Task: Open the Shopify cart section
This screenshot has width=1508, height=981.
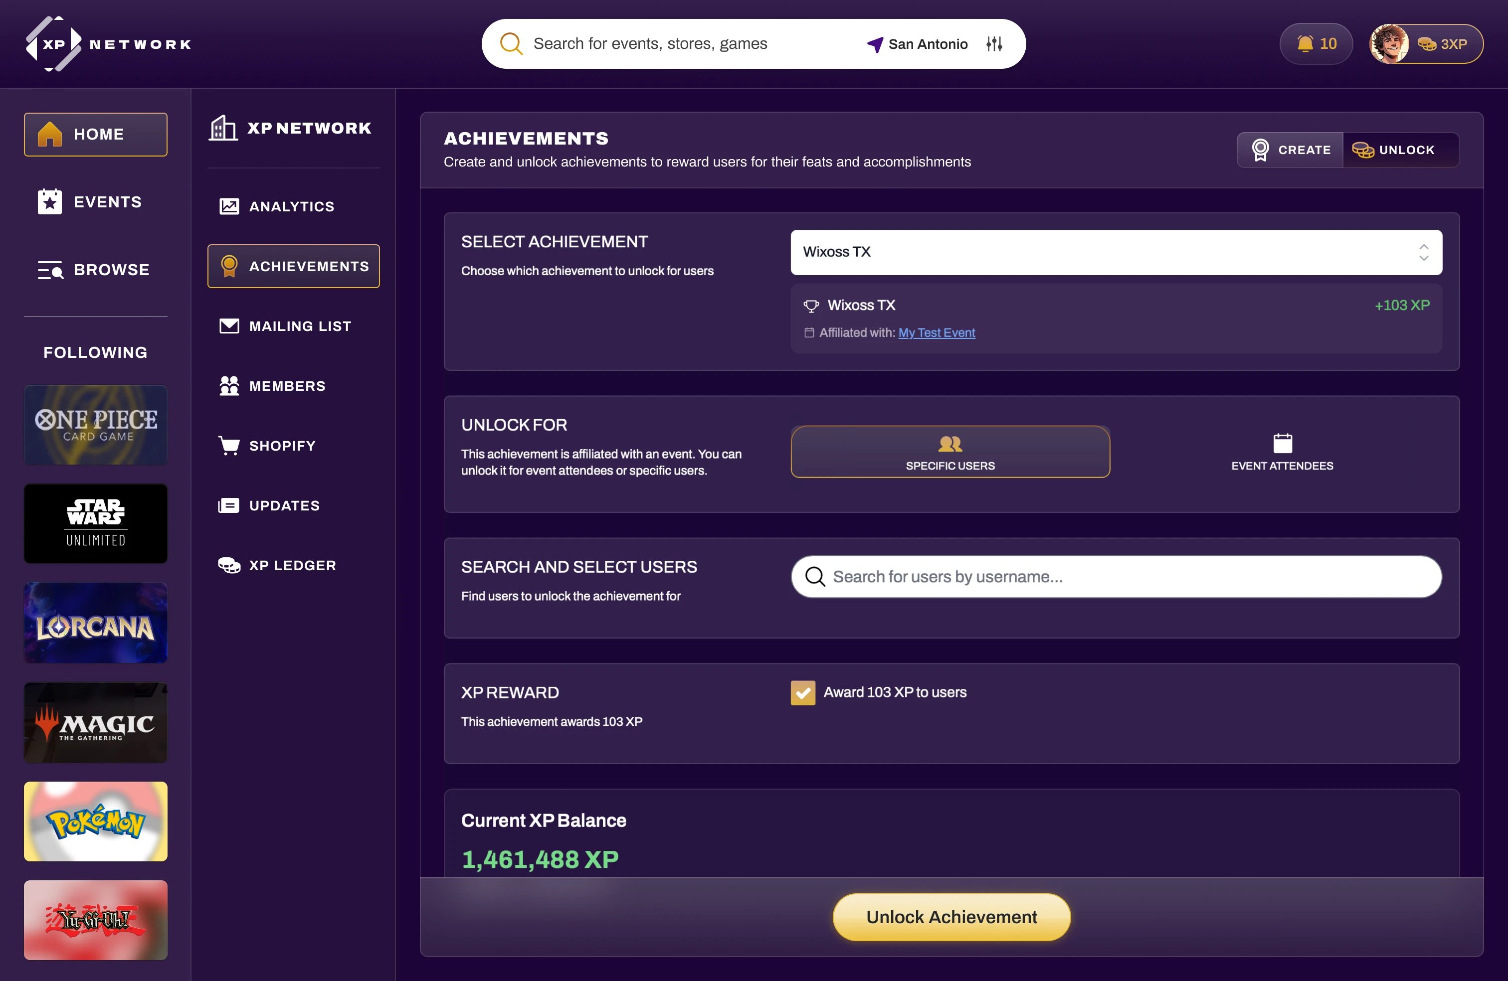Action: pyautogui.click(x=281, y=446)
